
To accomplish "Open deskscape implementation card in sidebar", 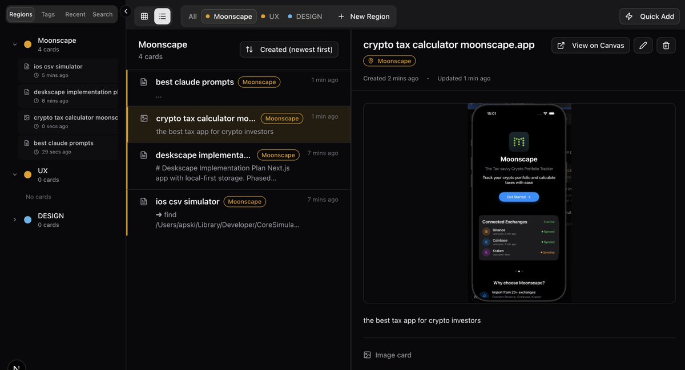I will [x=68, y=96].
